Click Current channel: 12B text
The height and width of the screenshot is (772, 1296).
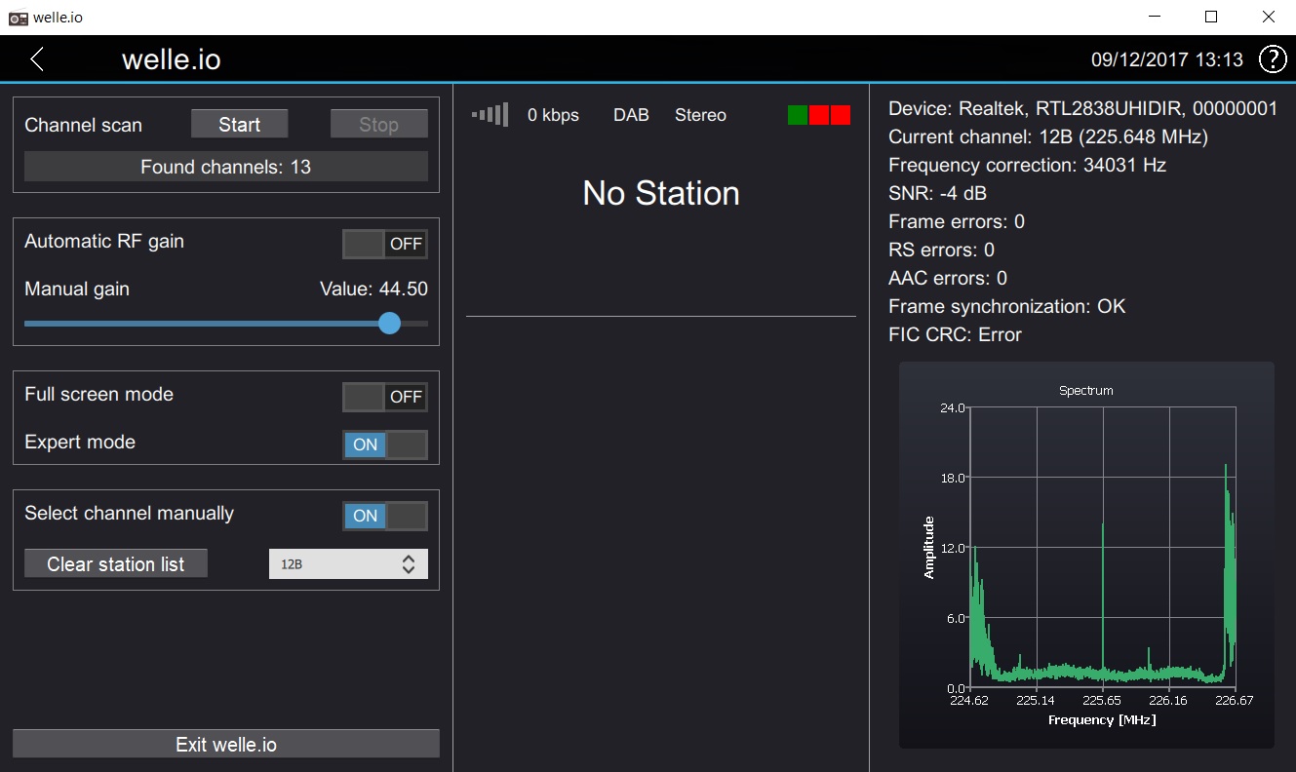tap(1048, 136)
